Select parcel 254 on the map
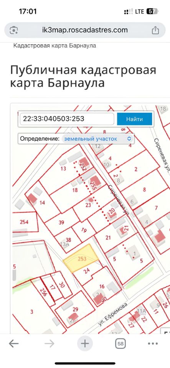This screenshot has height=368, width=170. click(x=25, y=222)
